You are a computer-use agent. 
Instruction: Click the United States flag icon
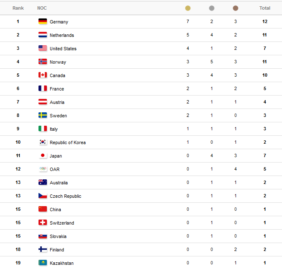coord(43,48)
